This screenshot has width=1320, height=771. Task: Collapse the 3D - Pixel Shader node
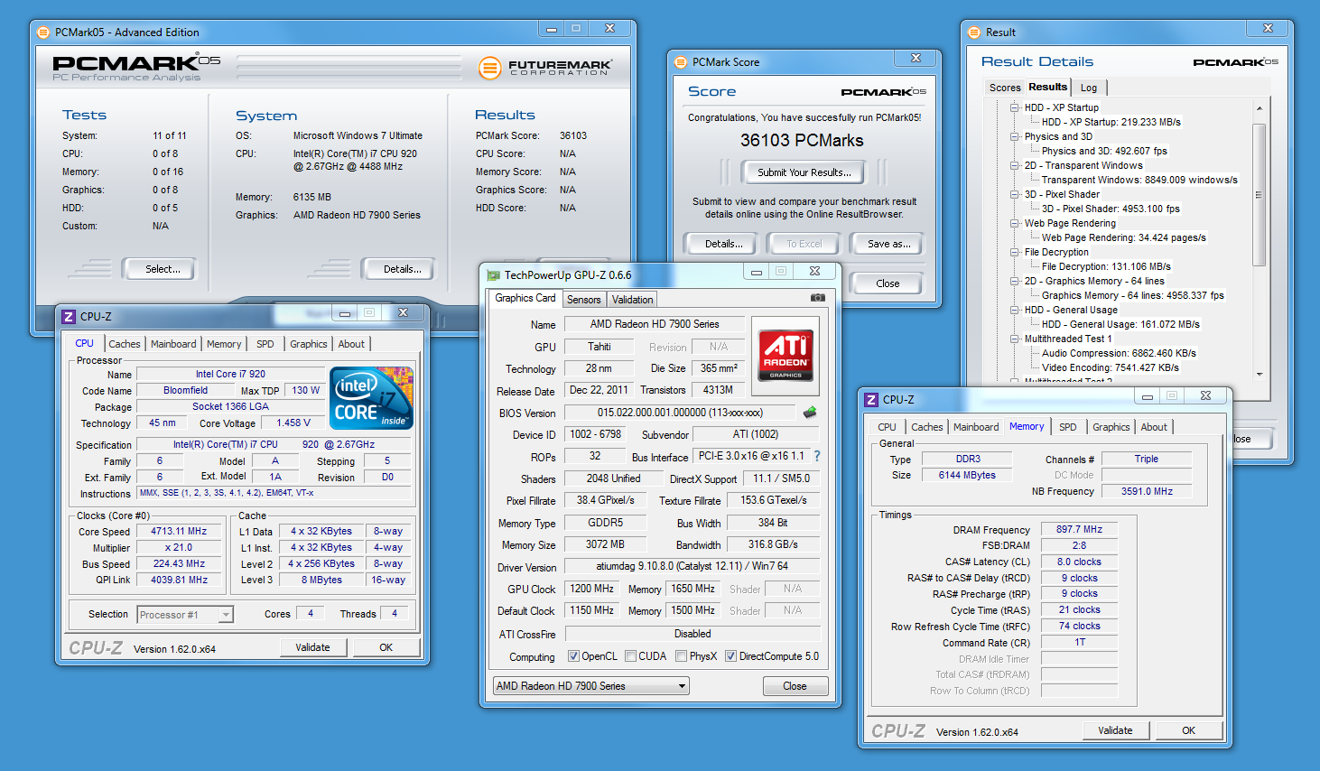pyautogui.click(x=1014, y=194)
